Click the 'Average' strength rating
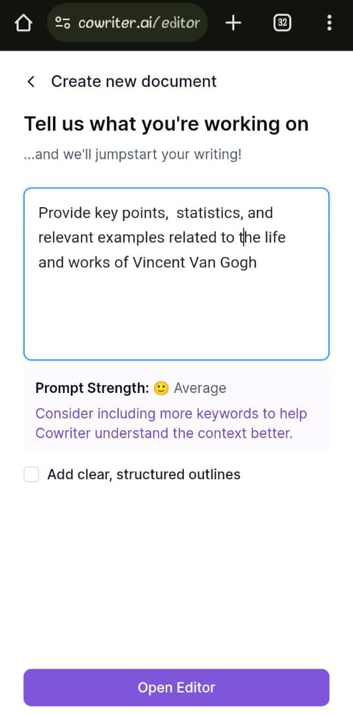This screenshot has height=717, width=353. coord(200,388)
